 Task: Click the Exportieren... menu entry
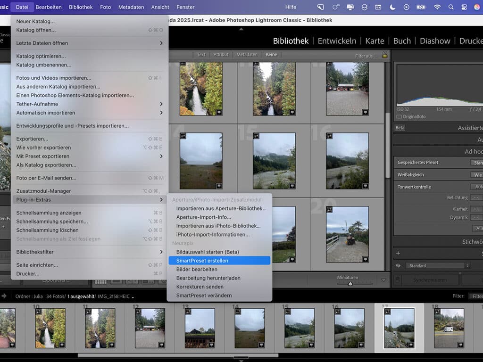point(32,139)
